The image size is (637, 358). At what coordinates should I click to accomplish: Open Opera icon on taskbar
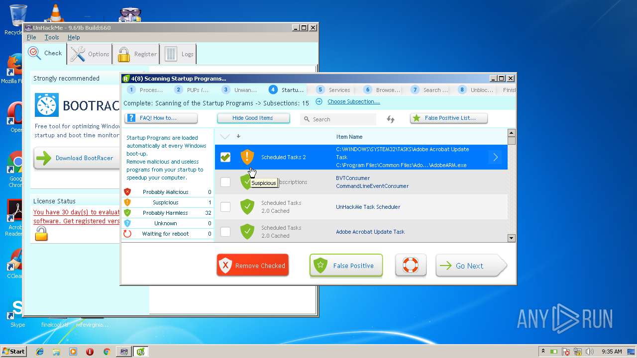click(90, 352)
